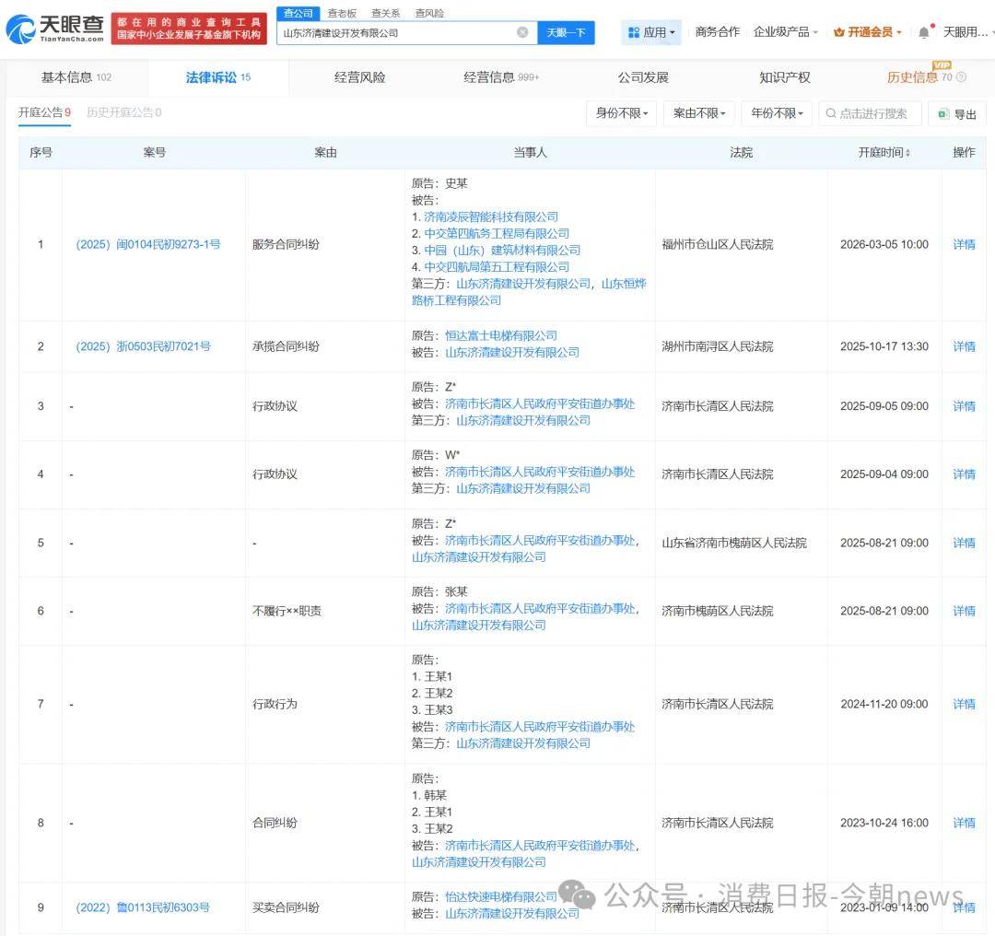The height and width of the screenshot is (936, 995).
Task: Open 中园(山东)建筑材料有限公司 link
Action: tap(502, 250)
